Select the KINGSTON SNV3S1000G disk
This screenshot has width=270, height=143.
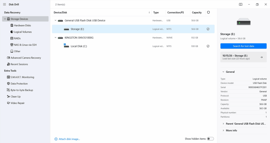click(79, 38)
